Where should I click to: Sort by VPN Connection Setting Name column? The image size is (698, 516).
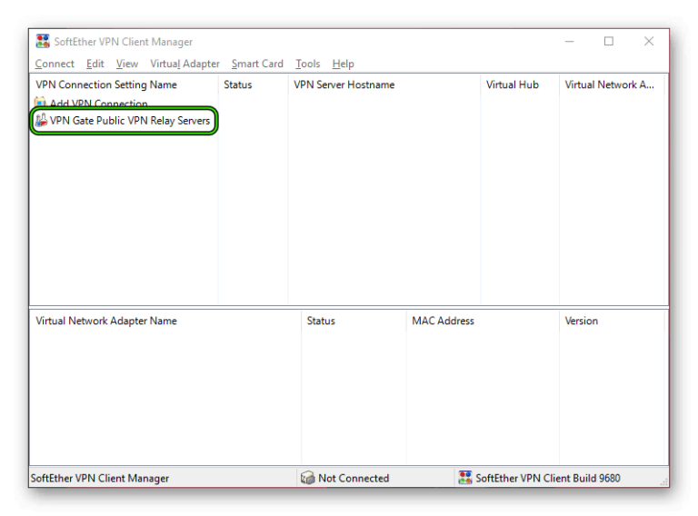point(106,84)
